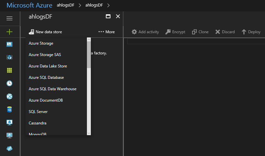Pick Azure SQL Data Warehouse
This screenshot has width=265, height=156.
tap(56, 89)
